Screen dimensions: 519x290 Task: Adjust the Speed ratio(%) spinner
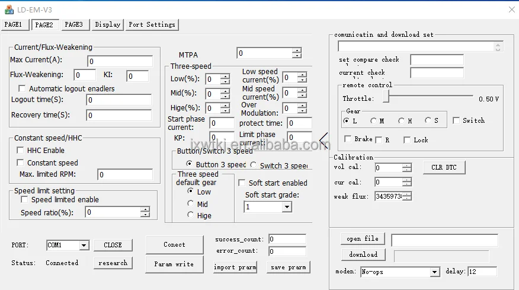[145, 212]
